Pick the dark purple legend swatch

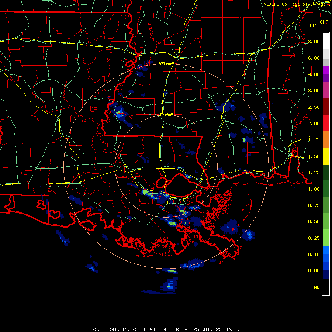tap(326, 78)
